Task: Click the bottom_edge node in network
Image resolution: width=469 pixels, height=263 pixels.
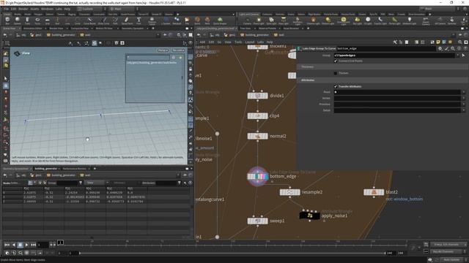Action: tap(257, 176)
